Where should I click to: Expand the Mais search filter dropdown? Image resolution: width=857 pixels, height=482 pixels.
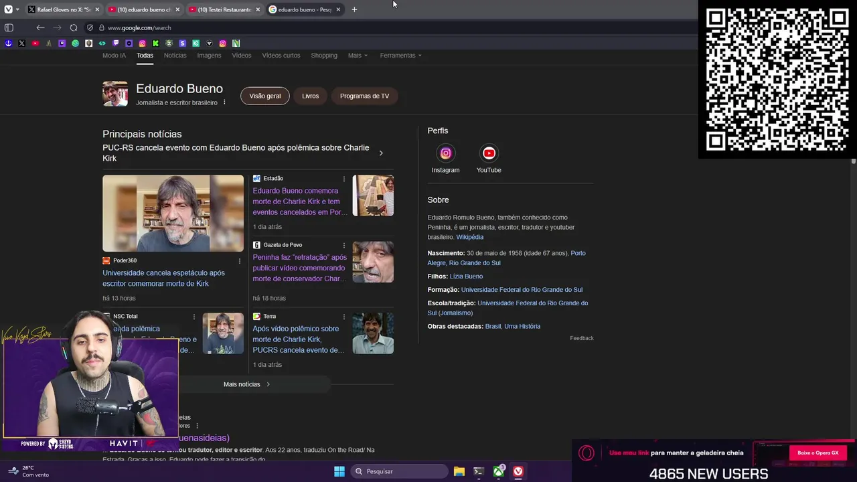pos(358,56)
